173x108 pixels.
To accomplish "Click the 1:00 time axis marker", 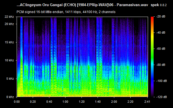I will 65,102.
